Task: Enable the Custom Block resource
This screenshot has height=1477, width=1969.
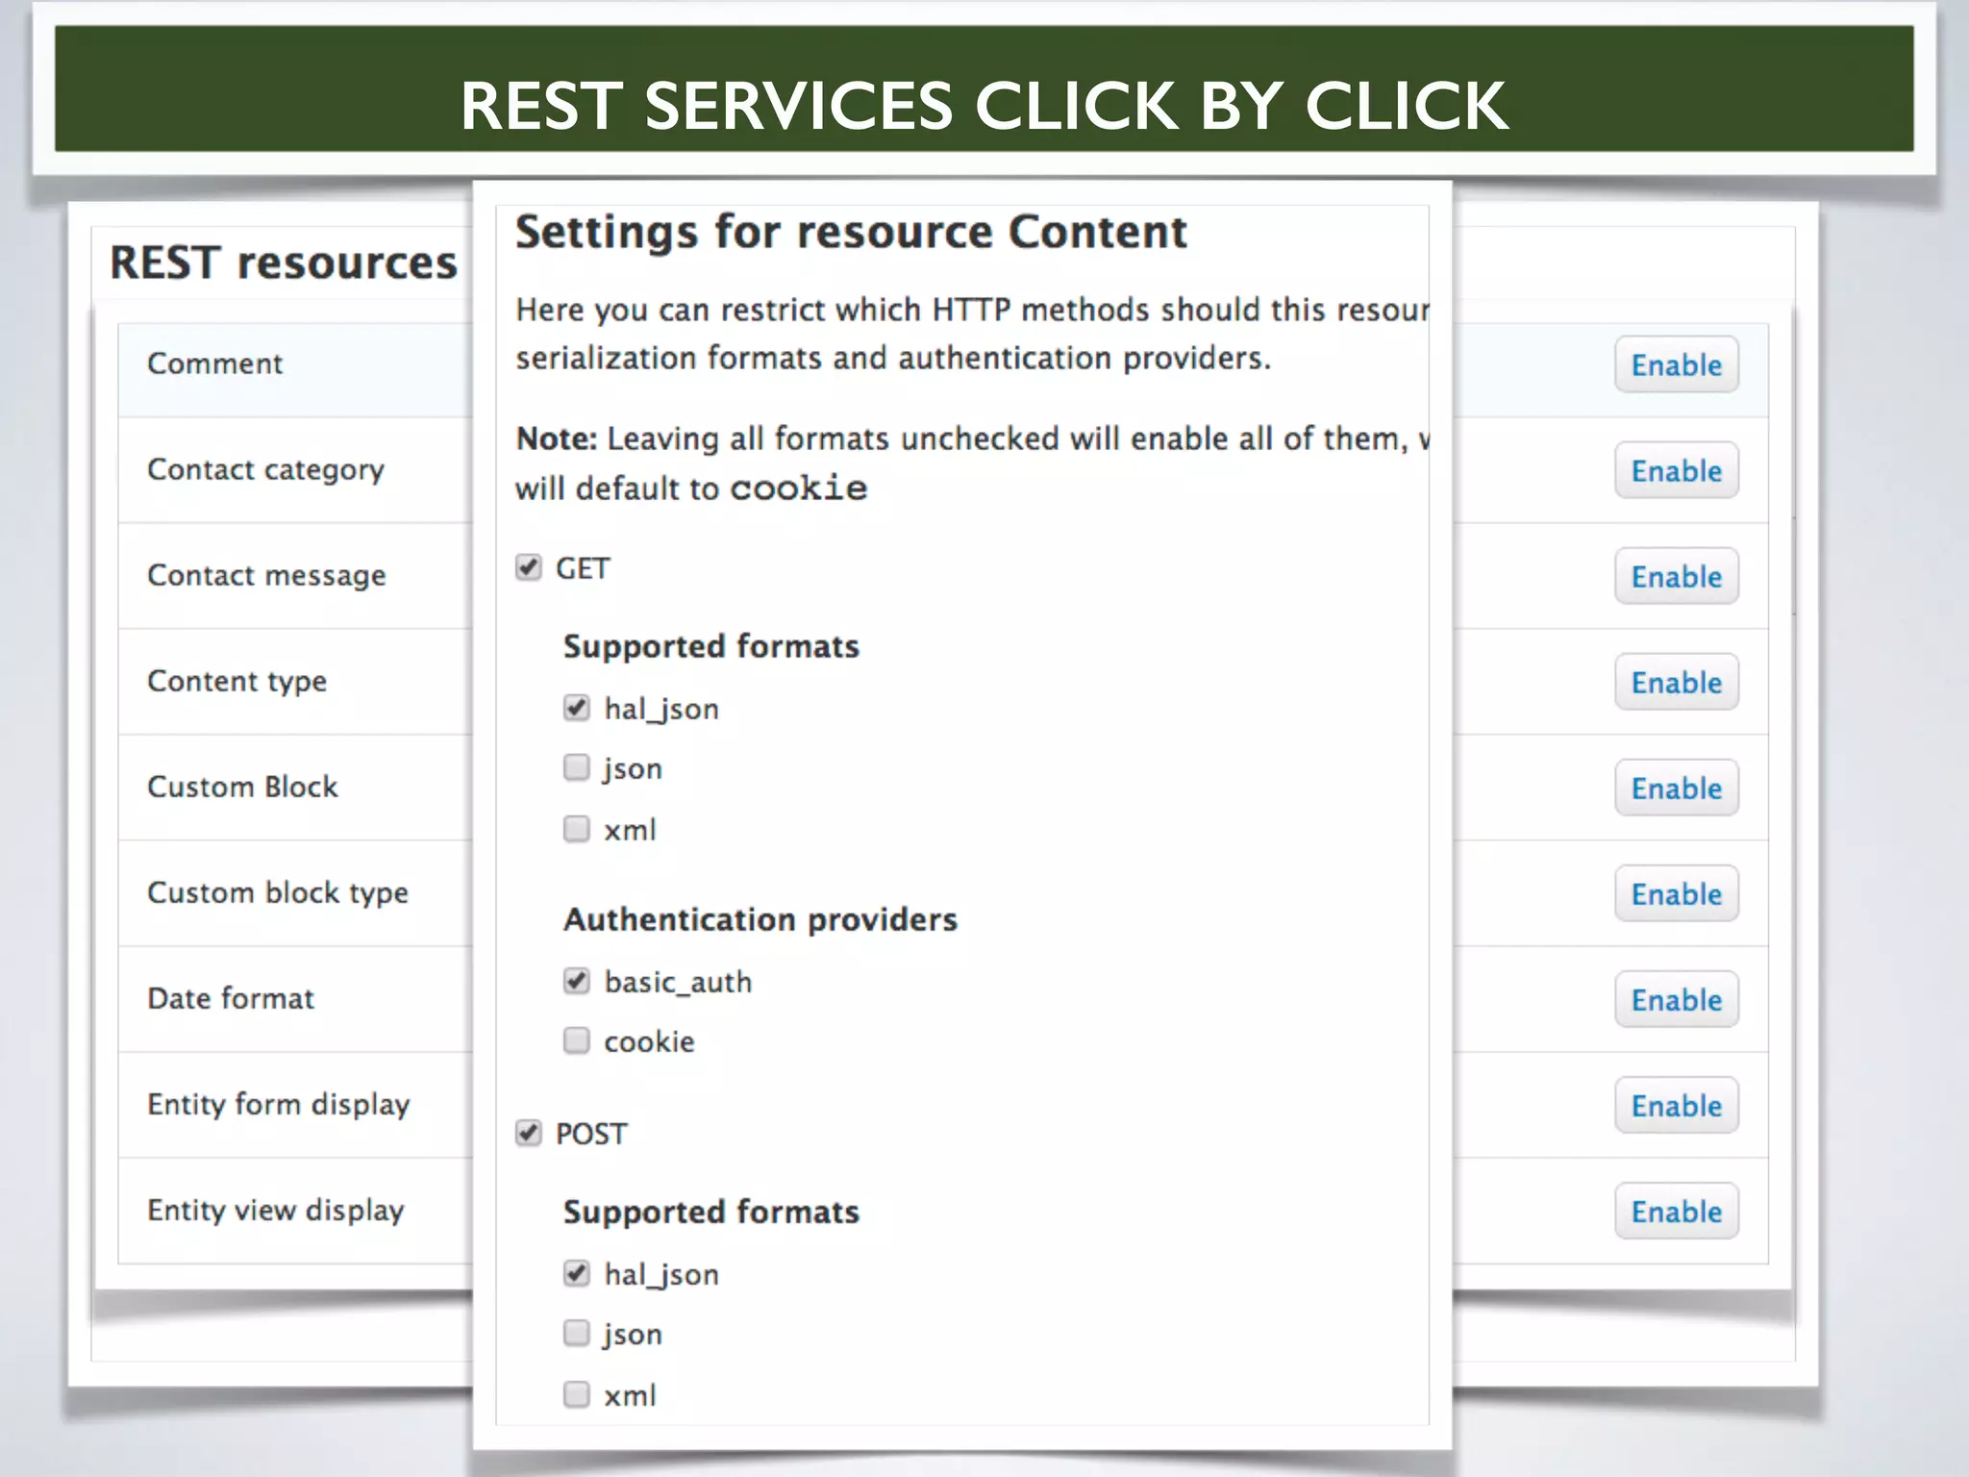Action: click(x=1677, y=788)
